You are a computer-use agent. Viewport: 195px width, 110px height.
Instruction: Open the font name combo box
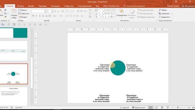[x=39, y=11]
